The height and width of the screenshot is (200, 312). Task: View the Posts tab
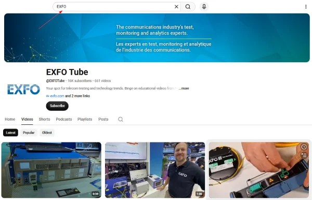(x=103, y=119)
